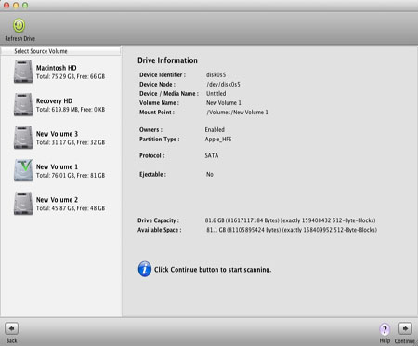This screenshot has width=418, height=346.
Task: Open Help with the question mark icon
Action: click(x=385, y=329)
